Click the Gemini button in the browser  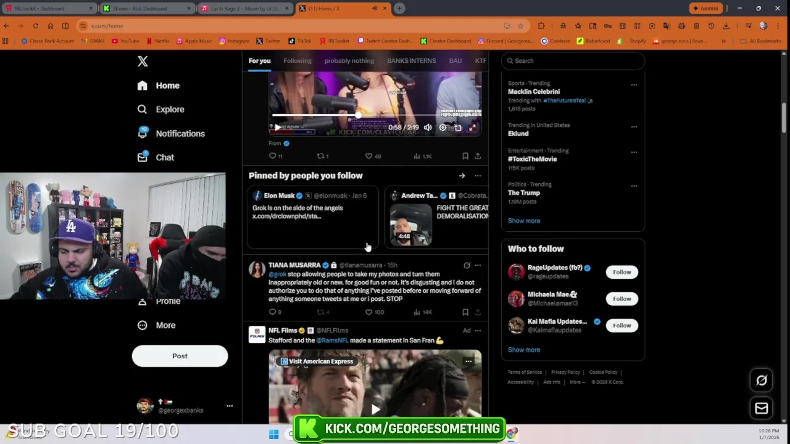point(705,9)
